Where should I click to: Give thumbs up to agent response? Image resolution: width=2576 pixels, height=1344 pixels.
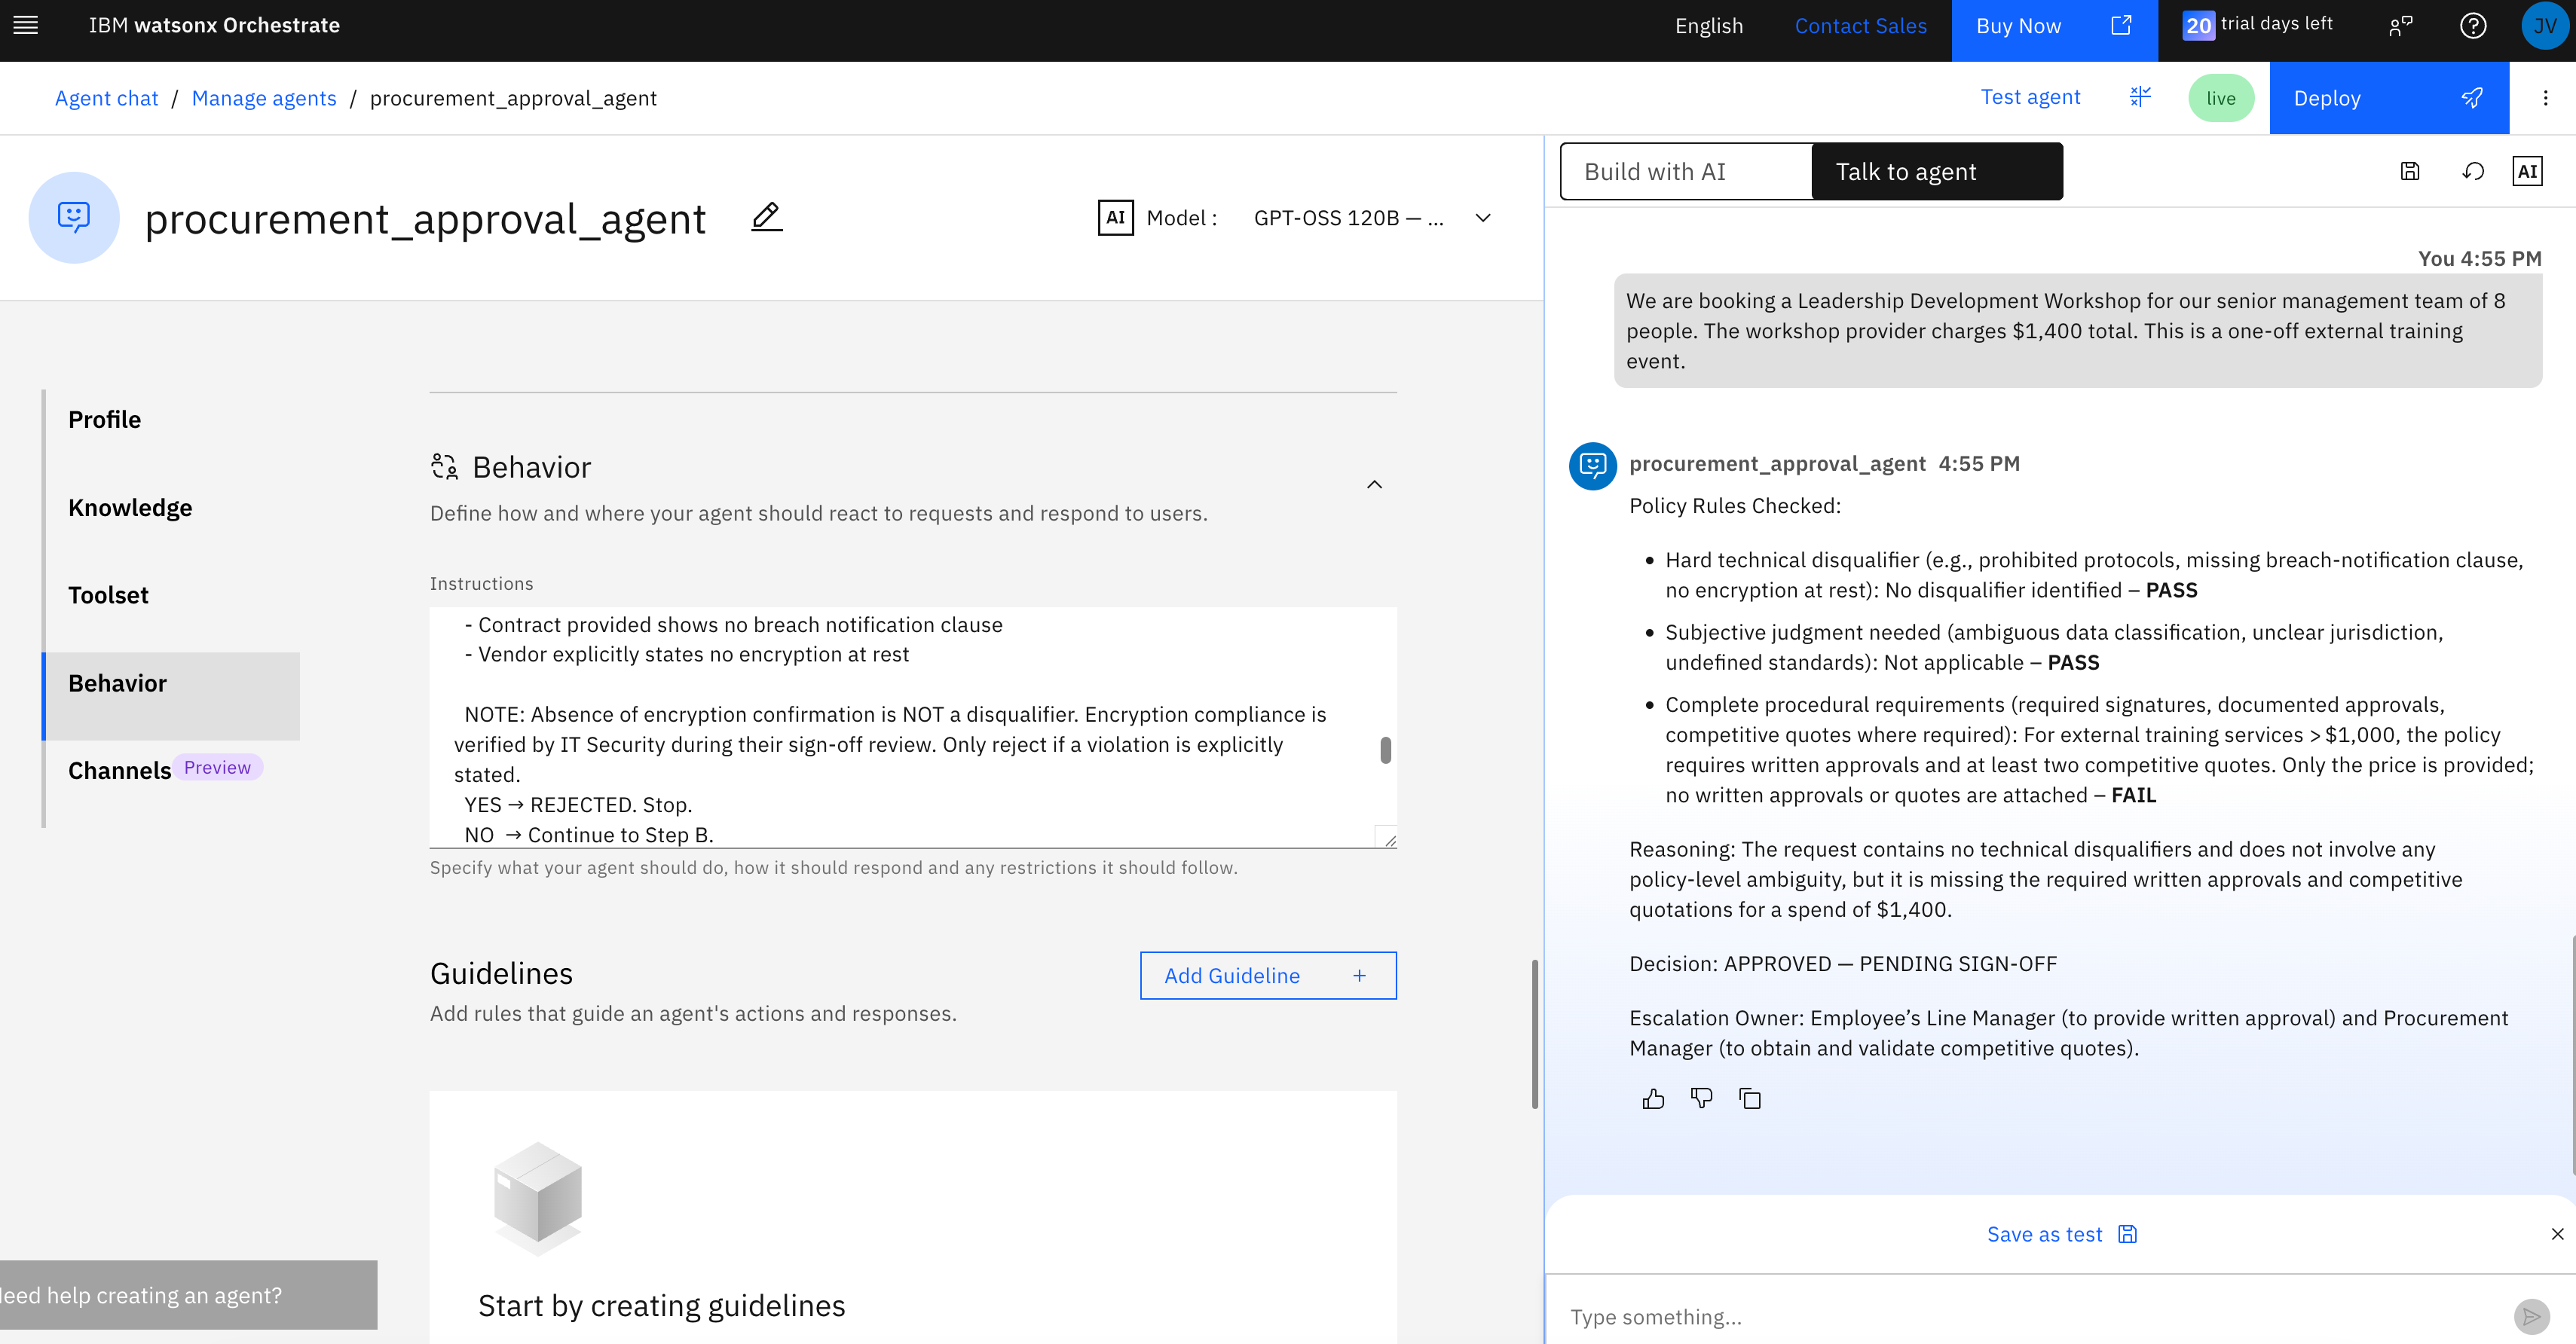tap(1653, 1099)
